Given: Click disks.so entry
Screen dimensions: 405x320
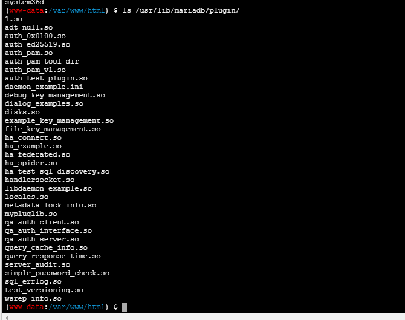Looking at the screenshot, I should pos(22,112).
